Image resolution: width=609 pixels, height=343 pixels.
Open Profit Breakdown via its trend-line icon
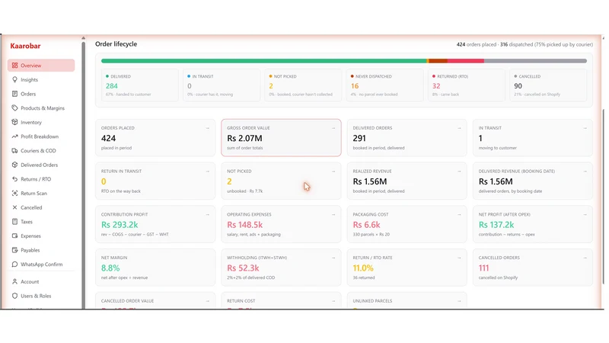14,136
